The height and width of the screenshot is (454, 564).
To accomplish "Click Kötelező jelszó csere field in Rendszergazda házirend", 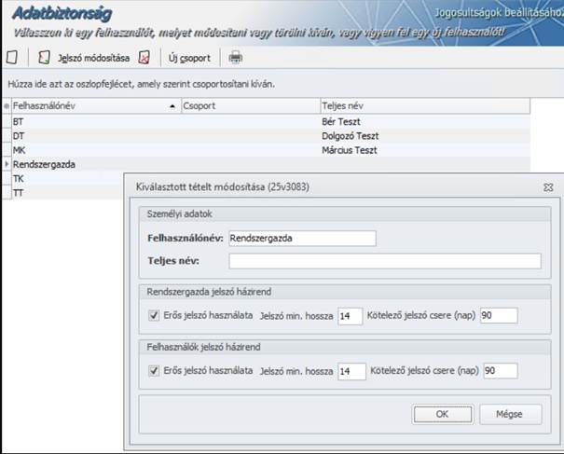I will [x=499, y=315].
